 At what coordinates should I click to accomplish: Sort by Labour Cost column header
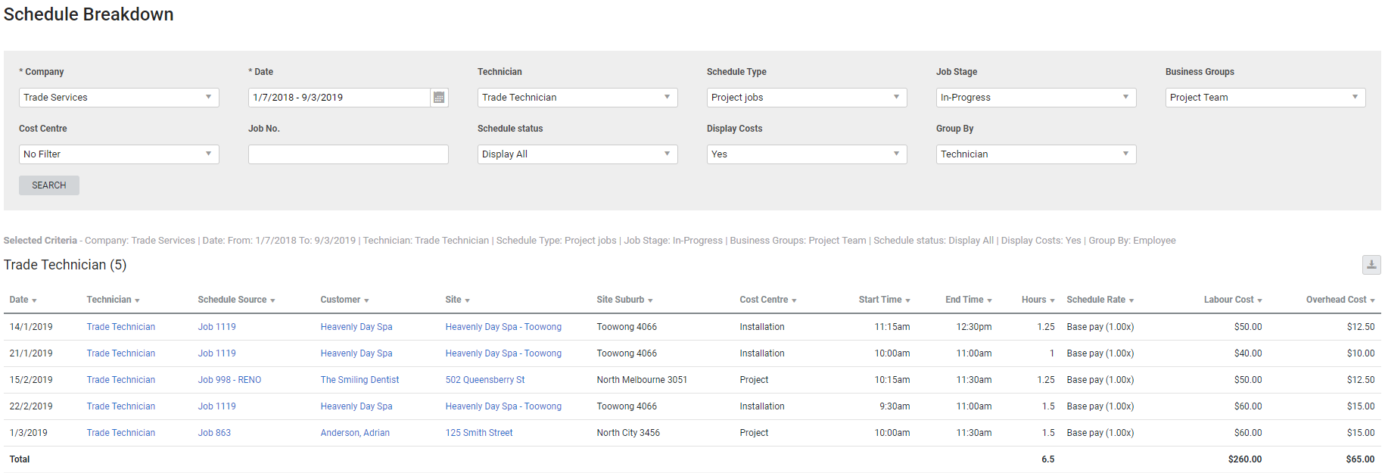pyautogui.click(x=1233, y=300)
